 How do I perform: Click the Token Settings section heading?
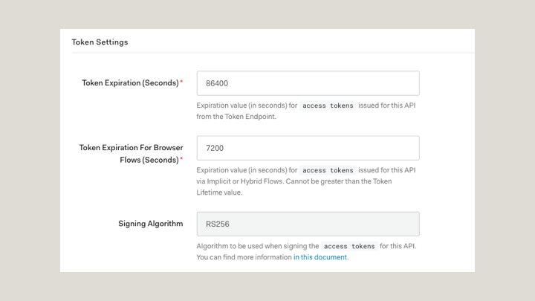pyautogui.click(x=100, y=42)
